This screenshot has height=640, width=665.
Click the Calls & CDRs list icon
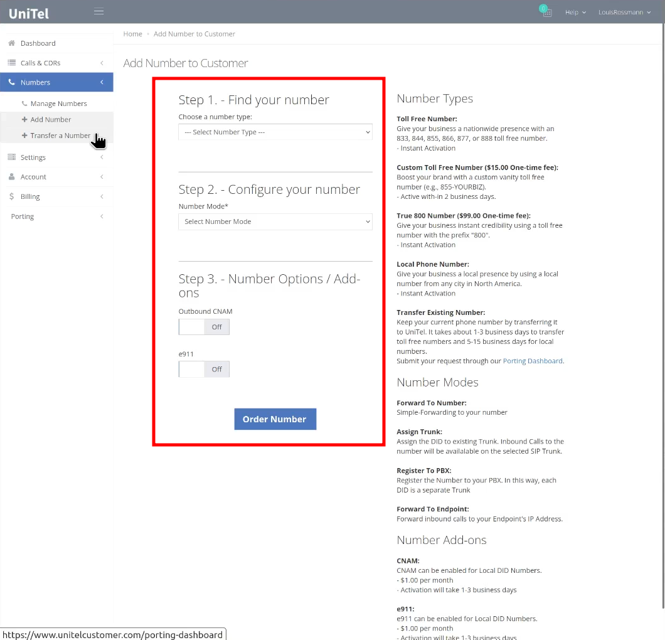click(x=12, y=62)
